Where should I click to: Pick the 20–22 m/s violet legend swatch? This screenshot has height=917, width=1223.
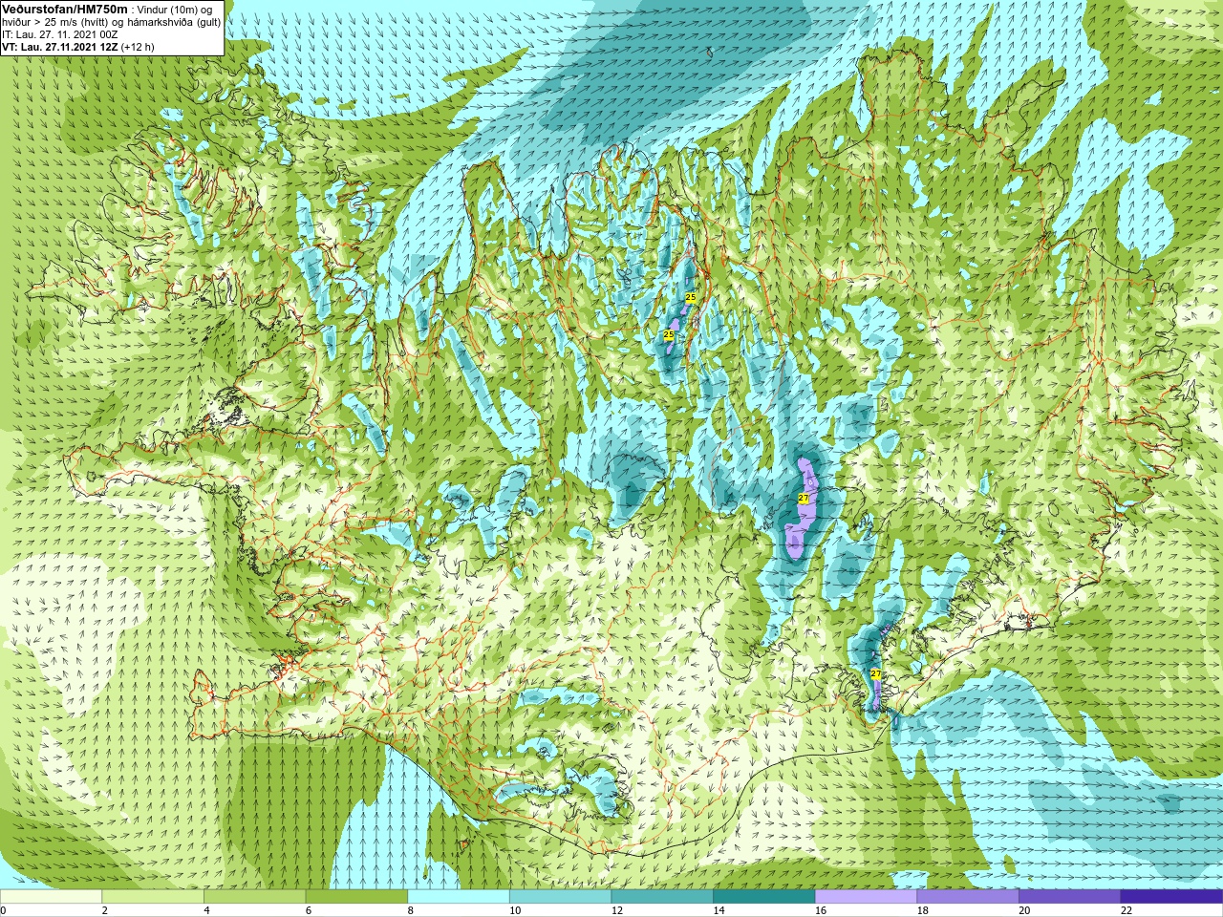pos(1070,897)
